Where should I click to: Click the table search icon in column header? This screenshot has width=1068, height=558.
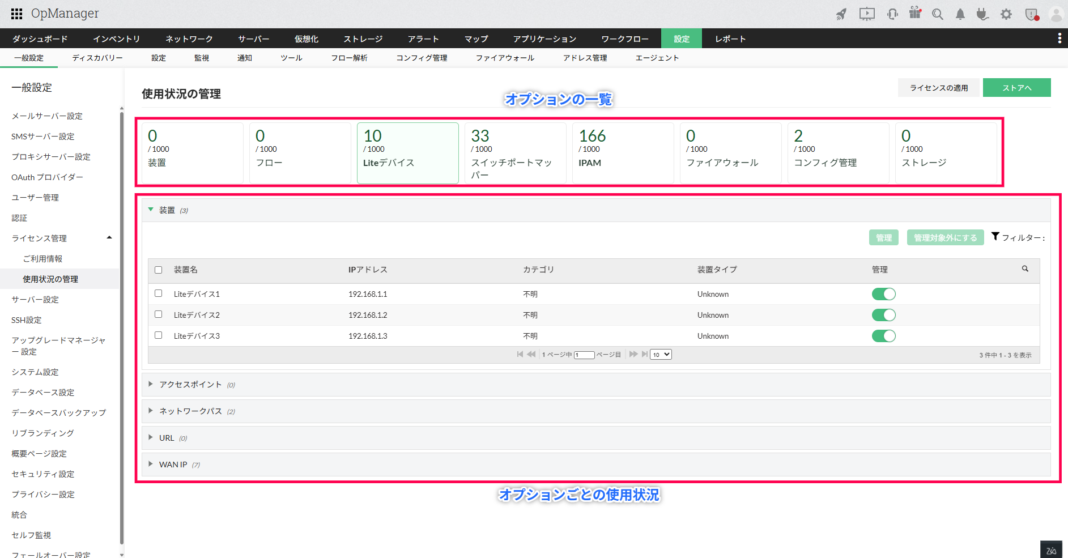pos(1025,269)
